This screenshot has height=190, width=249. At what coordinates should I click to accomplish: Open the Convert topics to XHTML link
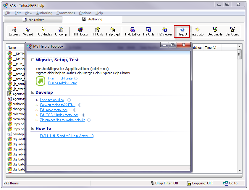58,105
